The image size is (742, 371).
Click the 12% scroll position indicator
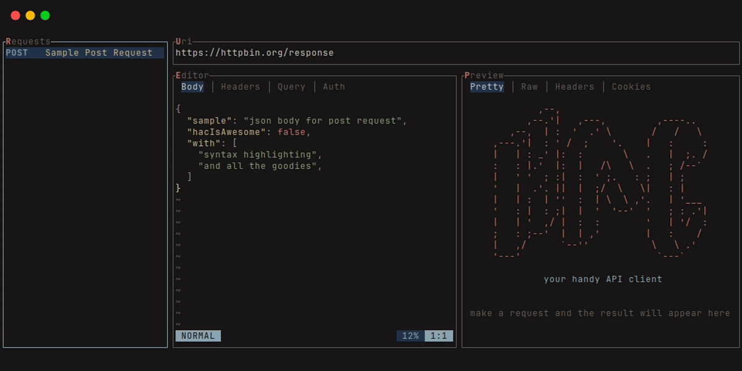coord(411,336)
